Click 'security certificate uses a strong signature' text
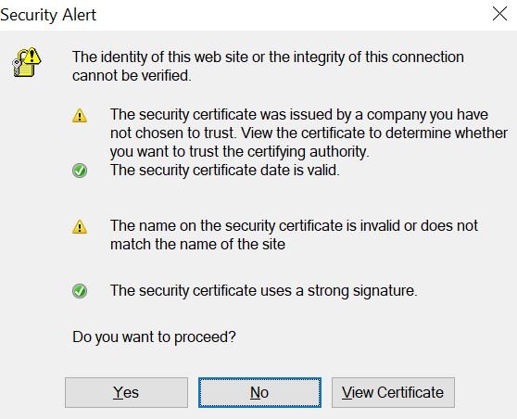The height and width of the screenshot is (419, 517). [x=264, y=291]
